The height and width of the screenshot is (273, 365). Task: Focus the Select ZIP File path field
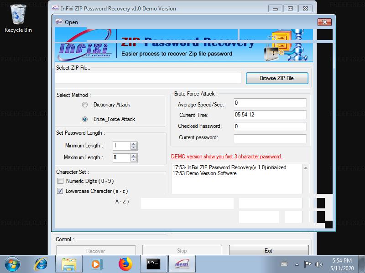tap(148, 78)
